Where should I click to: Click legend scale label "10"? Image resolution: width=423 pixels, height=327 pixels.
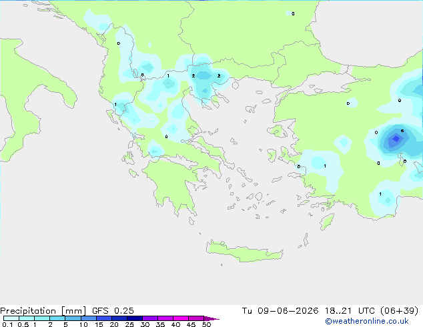pyautogui.click(x=83, y=324)
